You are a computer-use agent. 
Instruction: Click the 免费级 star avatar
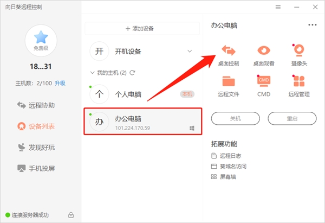pos(41,41)
